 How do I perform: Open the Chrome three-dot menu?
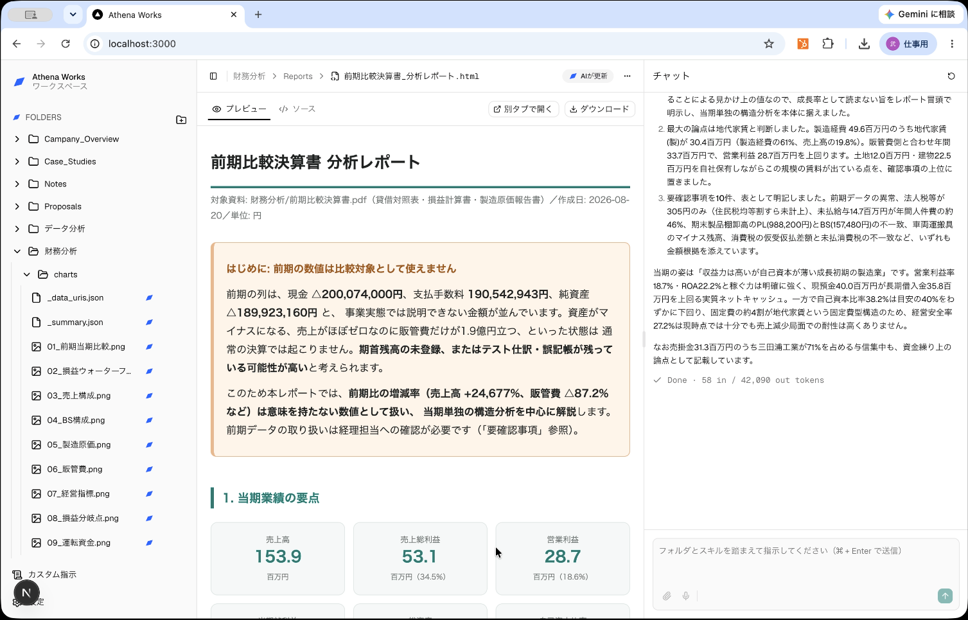[x=952, y=44]
